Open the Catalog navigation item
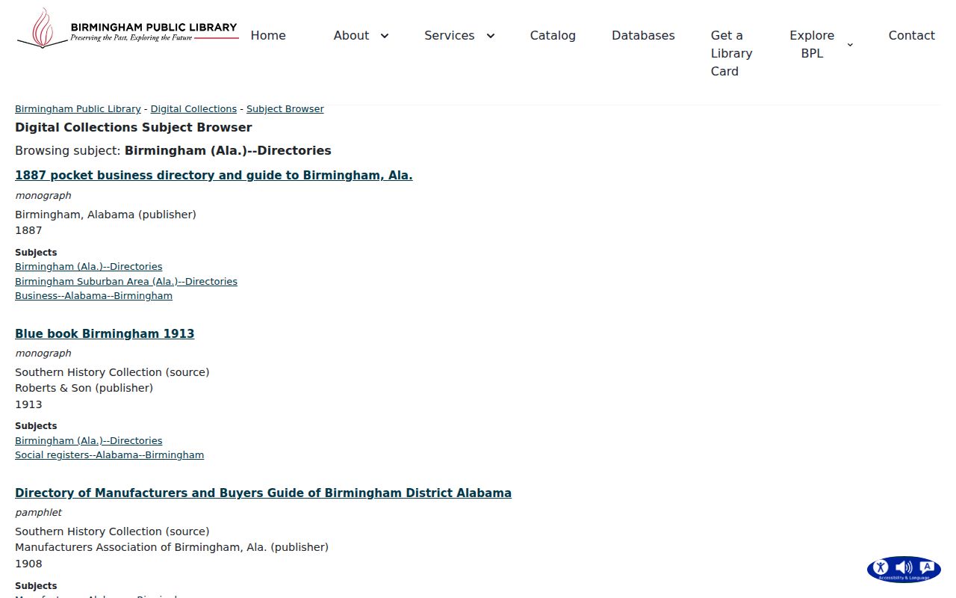 pos(553,35)
